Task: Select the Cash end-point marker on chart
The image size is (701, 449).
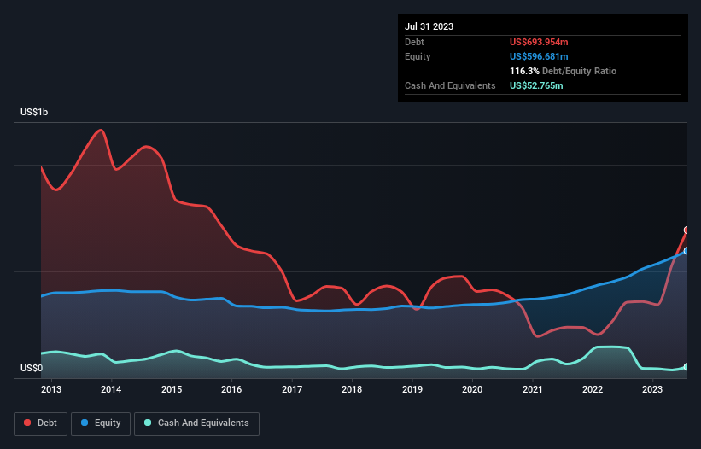Action: (x=686, y=367)
